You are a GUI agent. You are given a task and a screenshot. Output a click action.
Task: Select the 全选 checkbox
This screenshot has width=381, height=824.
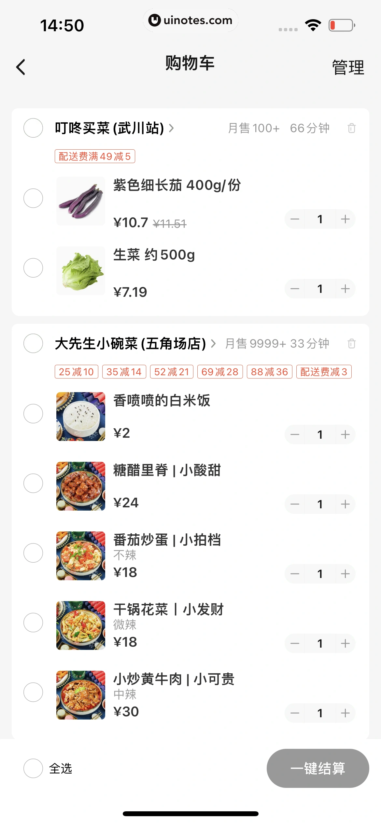pos(33,768)
